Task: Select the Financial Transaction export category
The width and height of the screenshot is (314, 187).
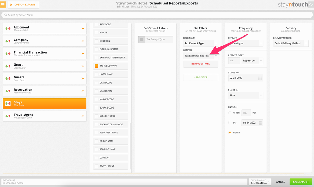Action: pos(44,54)
